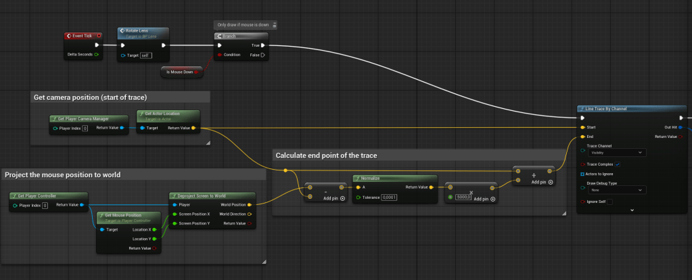Screen dimensions: 692x280
Task: Click the Branch node's Condition pin
Action: pos(218,55)
